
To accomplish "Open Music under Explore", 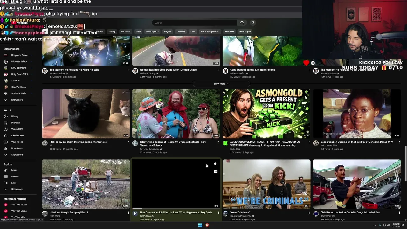I will click(x=14, y=170).
